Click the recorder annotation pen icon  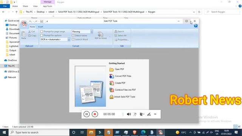tap(149, 114)
